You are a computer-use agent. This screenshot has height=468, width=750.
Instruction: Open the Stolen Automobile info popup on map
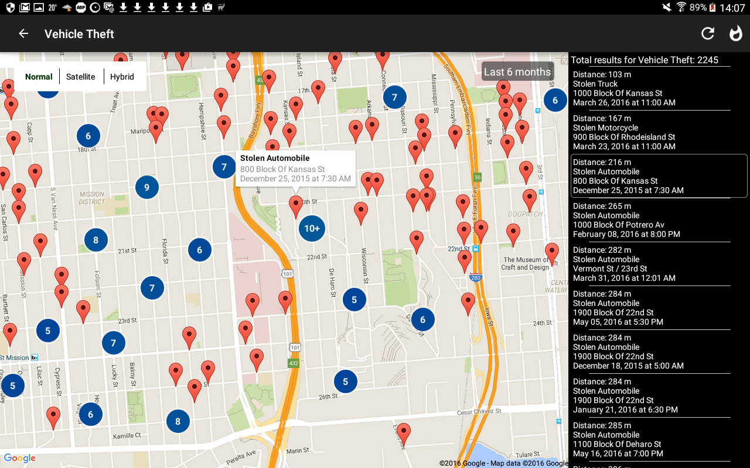coord(295,168)
